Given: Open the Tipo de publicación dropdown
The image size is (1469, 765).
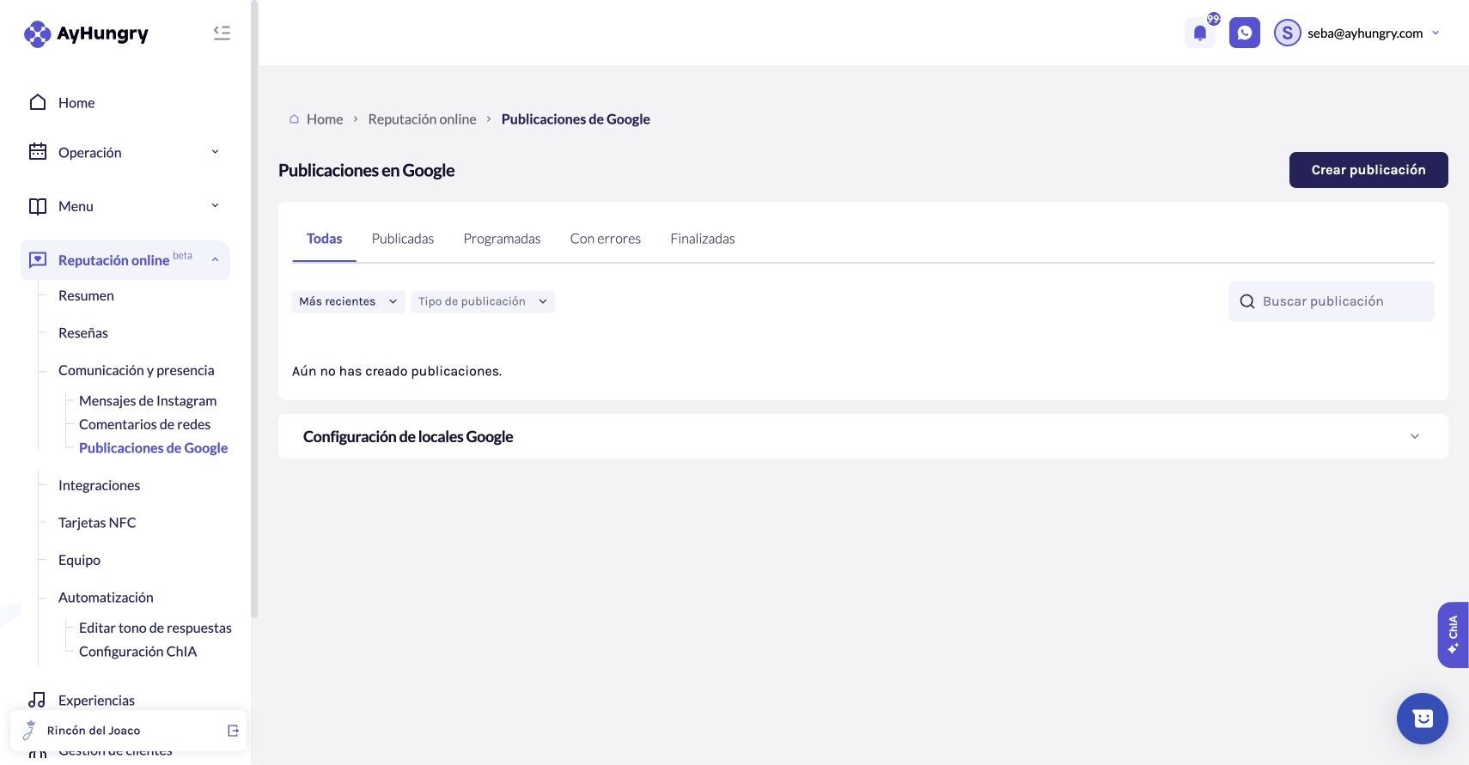Looking at the screenshot, I should (x=483, y=301).
